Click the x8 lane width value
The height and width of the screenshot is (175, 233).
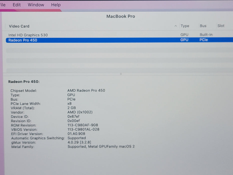[69, 103]
